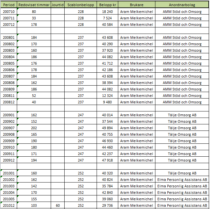Viewport: 210px width, 209px height.
Task: Select period cell 200910
Action: (x=9, y=147)
